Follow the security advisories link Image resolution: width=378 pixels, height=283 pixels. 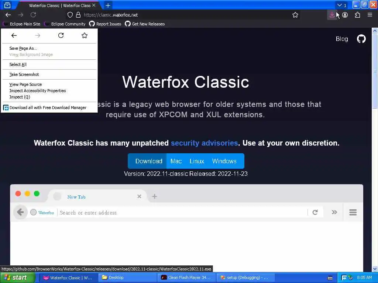[204, 143]
